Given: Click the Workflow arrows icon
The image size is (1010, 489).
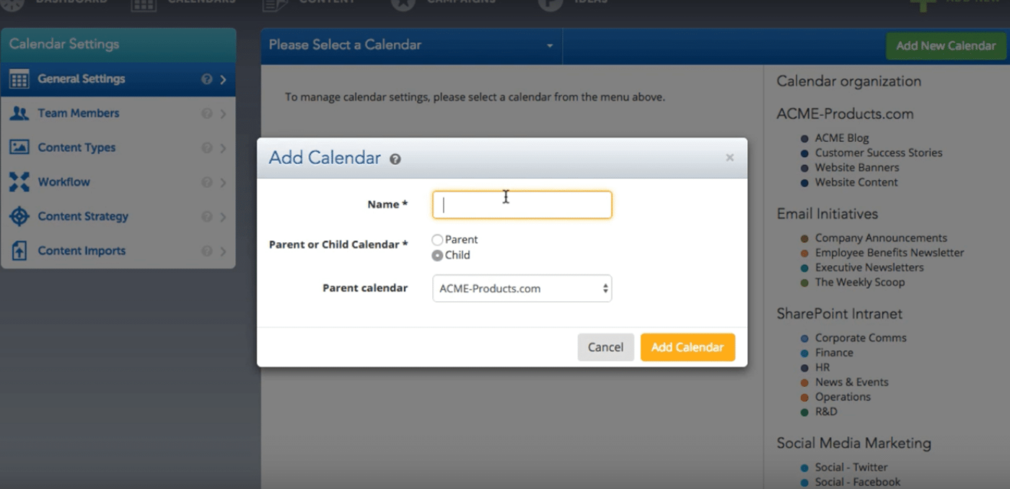Looking at the screenshot, I should click(19, 182).
